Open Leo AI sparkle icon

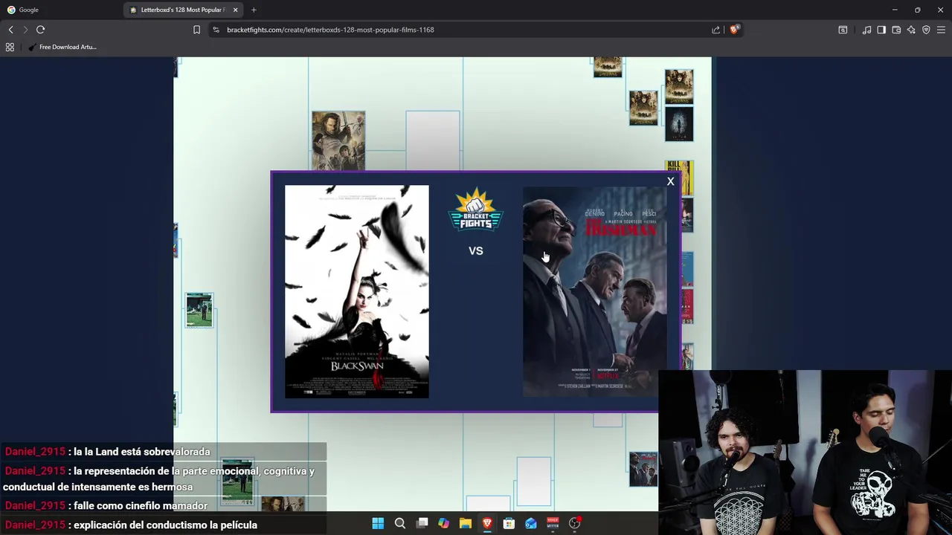pyautogui.click(x=911, y=30)
